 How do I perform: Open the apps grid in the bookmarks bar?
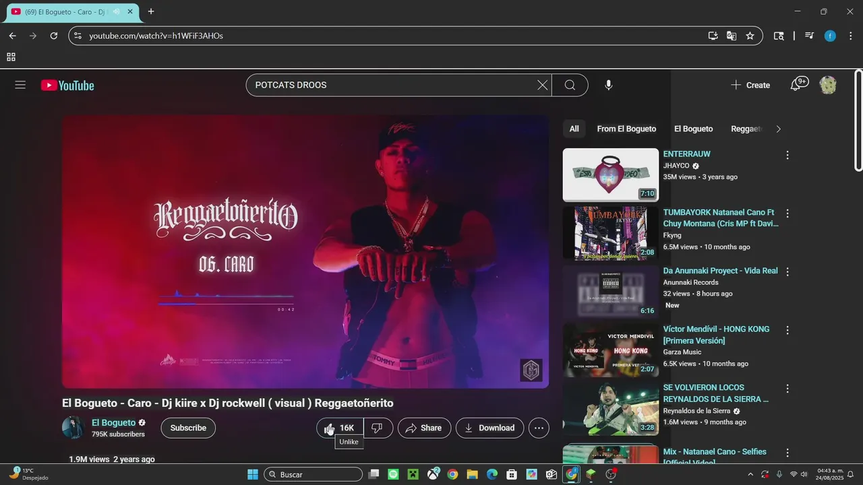pos(11,57)
